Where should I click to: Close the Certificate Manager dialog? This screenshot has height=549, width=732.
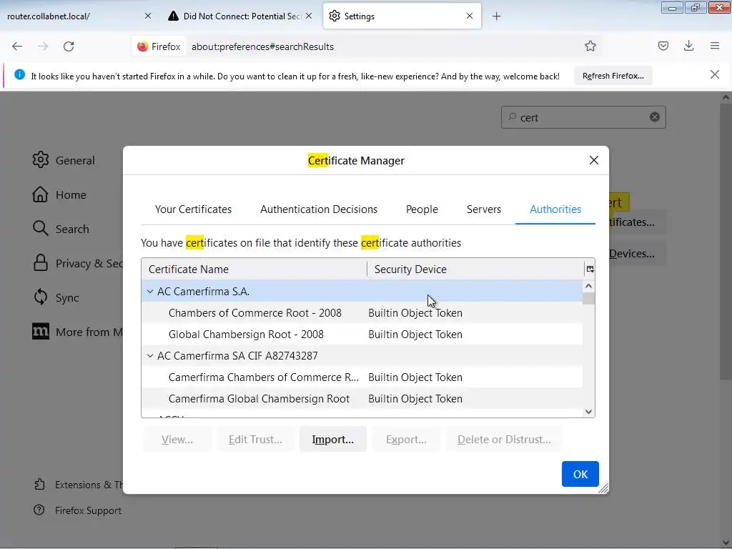594,160
